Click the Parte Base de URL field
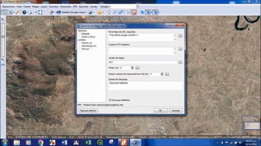The image size is (261, 146). [141, 37]
